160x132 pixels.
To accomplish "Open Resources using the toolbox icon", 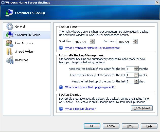I will click(x=9, y=60).
